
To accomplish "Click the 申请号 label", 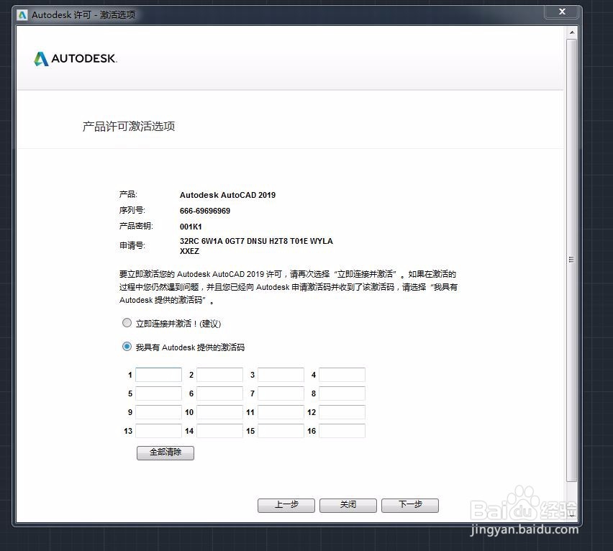I will 132,245.
